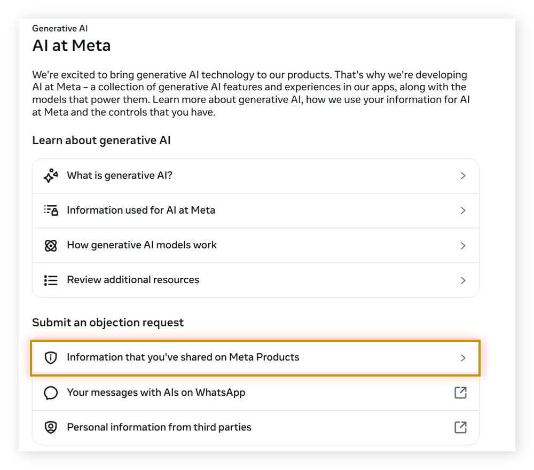The width and height of the screenshot is (534, 470).
Task: Select the speech bubble icon for WhatsApp messages row
Action: coord(50,393)
